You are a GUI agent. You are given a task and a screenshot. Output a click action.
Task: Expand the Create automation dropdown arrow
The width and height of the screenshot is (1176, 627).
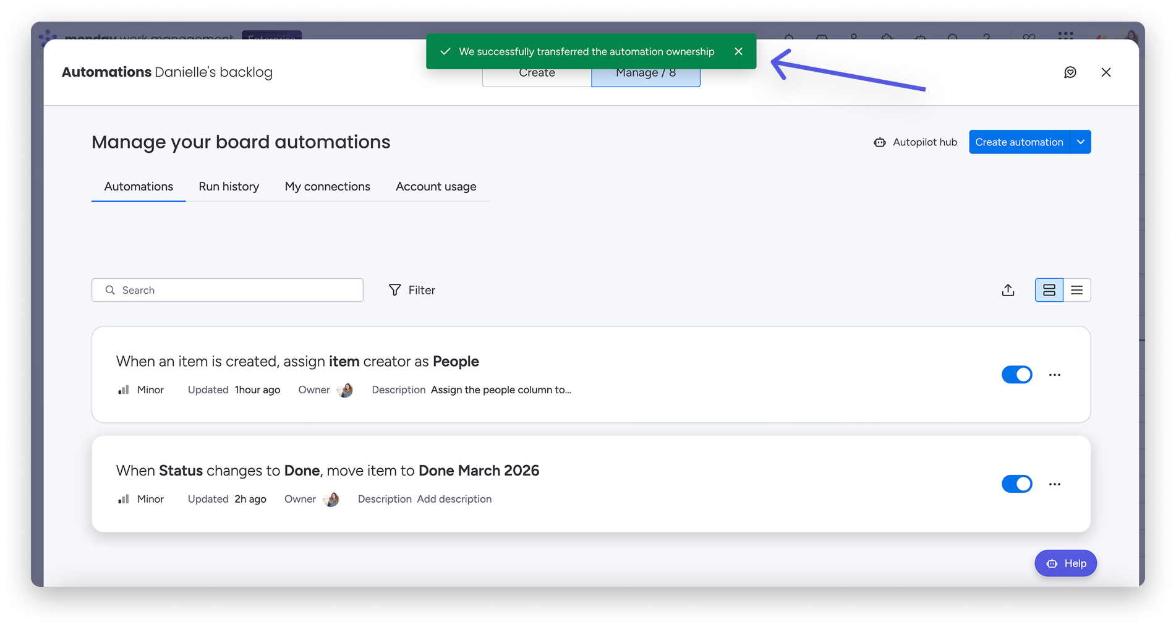tap(1080, 142)
